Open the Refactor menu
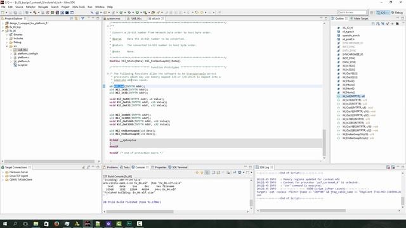The width and height of the screenshot is (406, 228). [x=30, y=7]
